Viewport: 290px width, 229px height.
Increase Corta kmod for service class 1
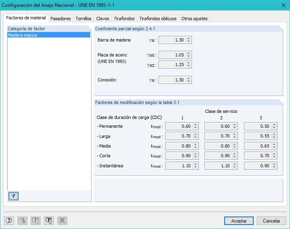[195, 154]
